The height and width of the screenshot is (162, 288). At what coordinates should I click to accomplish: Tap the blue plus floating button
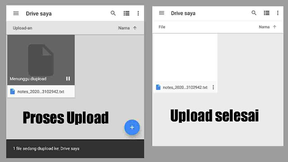(132, 127)
